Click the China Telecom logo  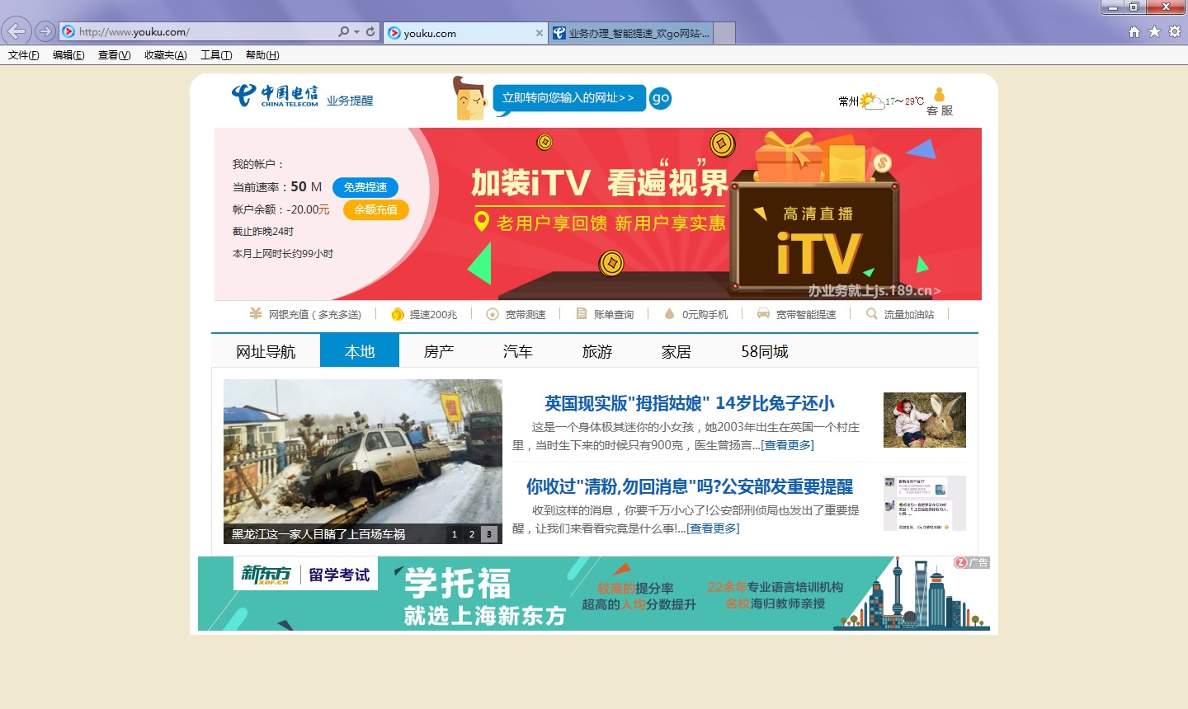[275, 96]
